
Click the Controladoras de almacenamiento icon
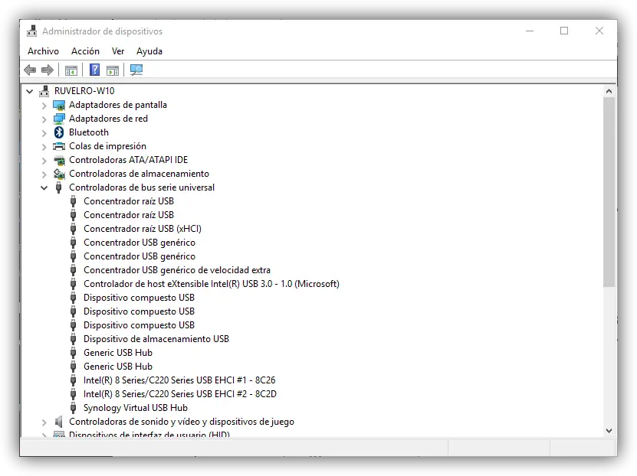click(59, 174)
